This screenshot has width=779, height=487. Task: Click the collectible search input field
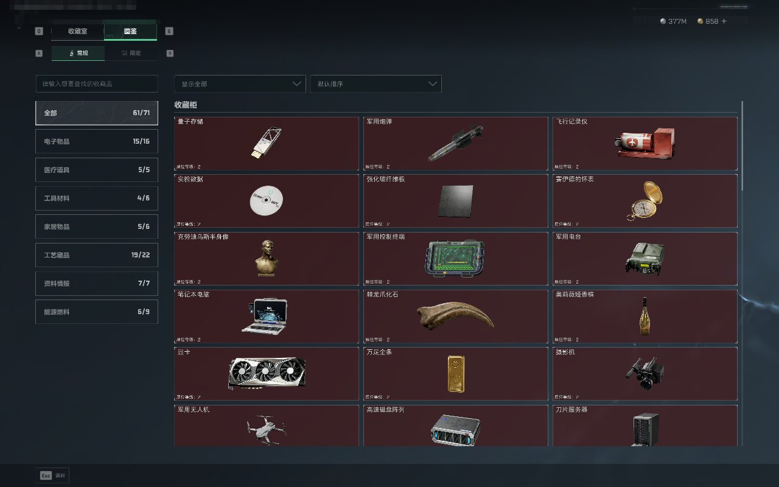[97, 84]
